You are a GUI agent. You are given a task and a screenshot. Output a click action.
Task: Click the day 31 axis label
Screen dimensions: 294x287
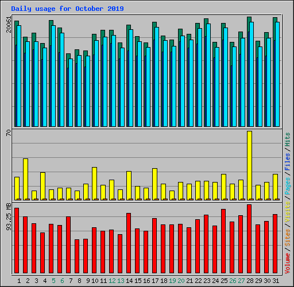[276, 281]
